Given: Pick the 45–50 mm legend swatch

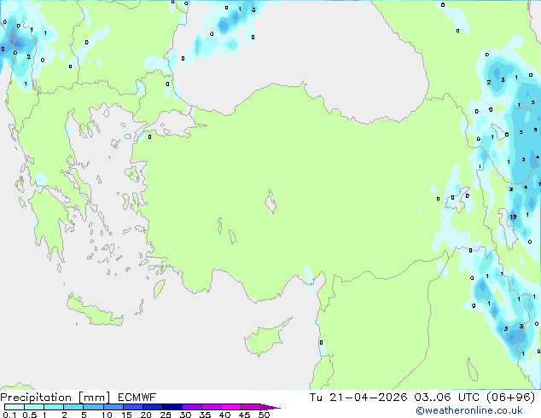Looking at the screenshot, I should (251, 407).
